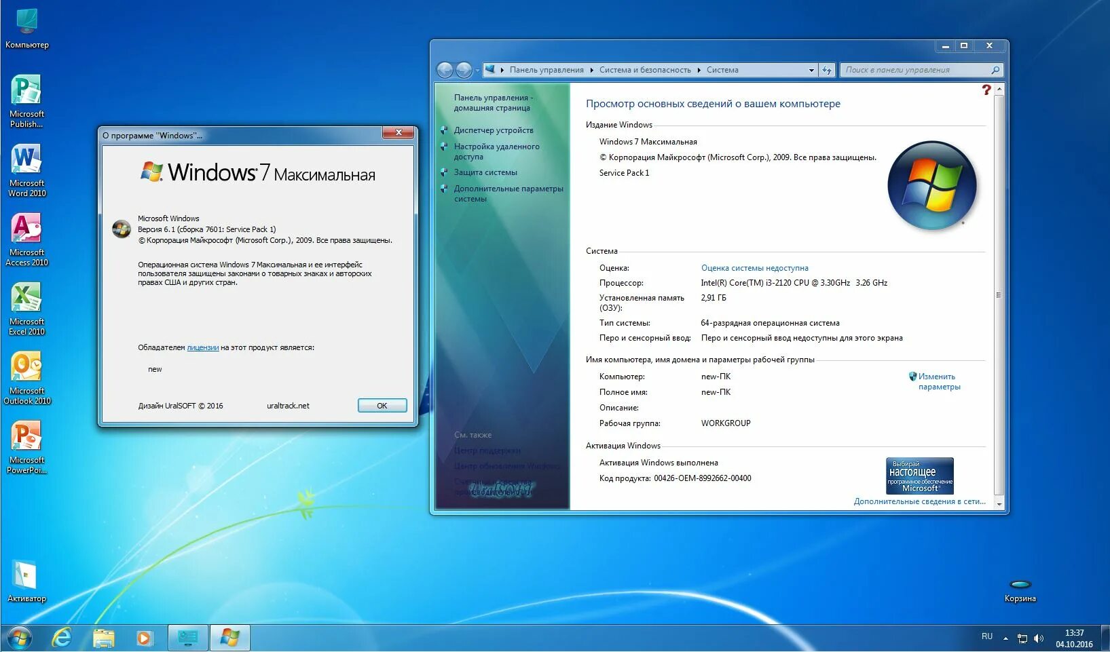1110x652 pixels.
Task: Click OK in the About Windows dialog
Action: (x=382, y=406)
